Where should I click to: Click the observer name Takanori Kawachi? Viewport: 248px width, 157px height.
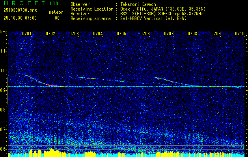click(139, 4)
